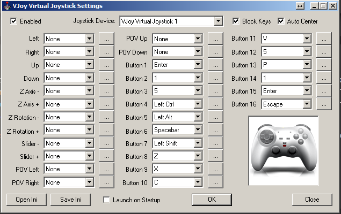Open Button 13 dropdown showing P
Viewport: 341px width, 214px height.
pyautogui.click(x=307, y=65)
